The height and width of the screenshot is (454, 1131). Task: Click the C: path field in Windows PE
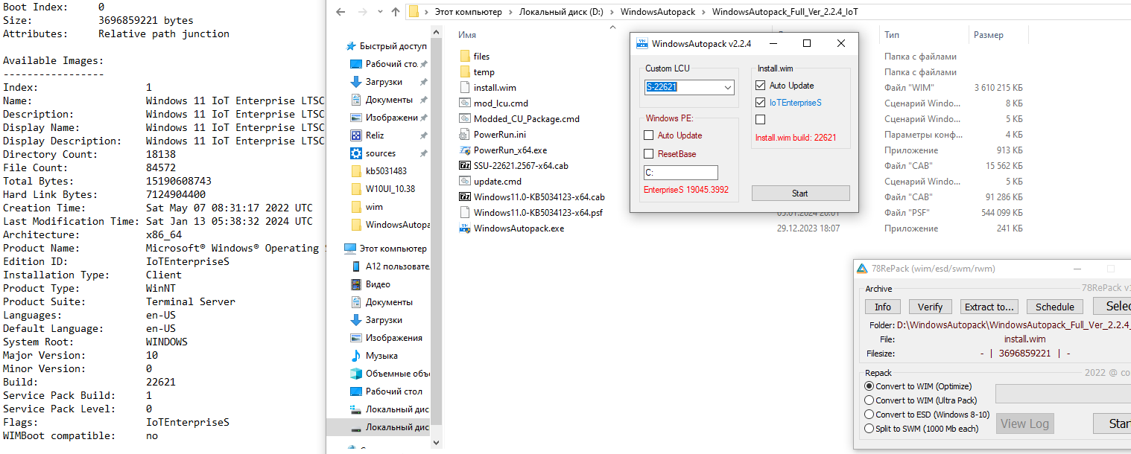coord(681,173)
